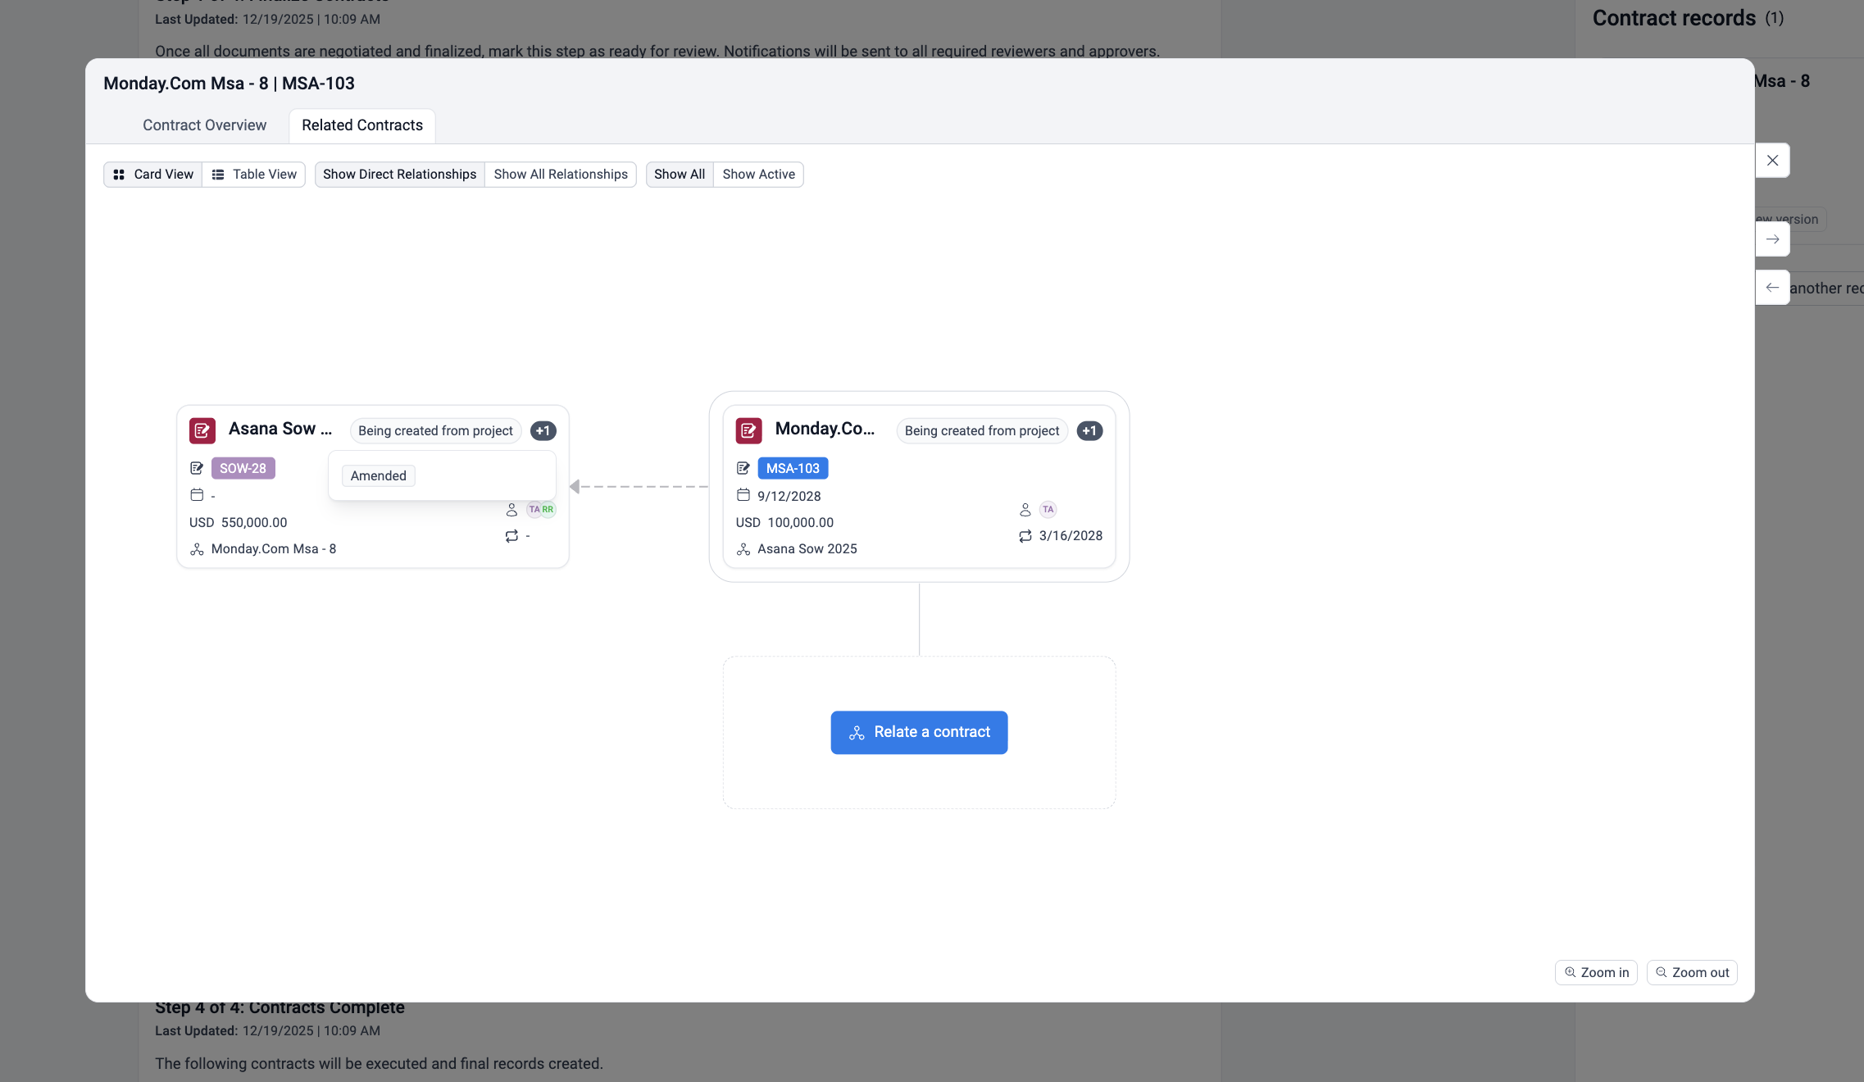1864x1082 pixels.
Task: Click the RR avatar on Asana card
Action: click(548, 510)
